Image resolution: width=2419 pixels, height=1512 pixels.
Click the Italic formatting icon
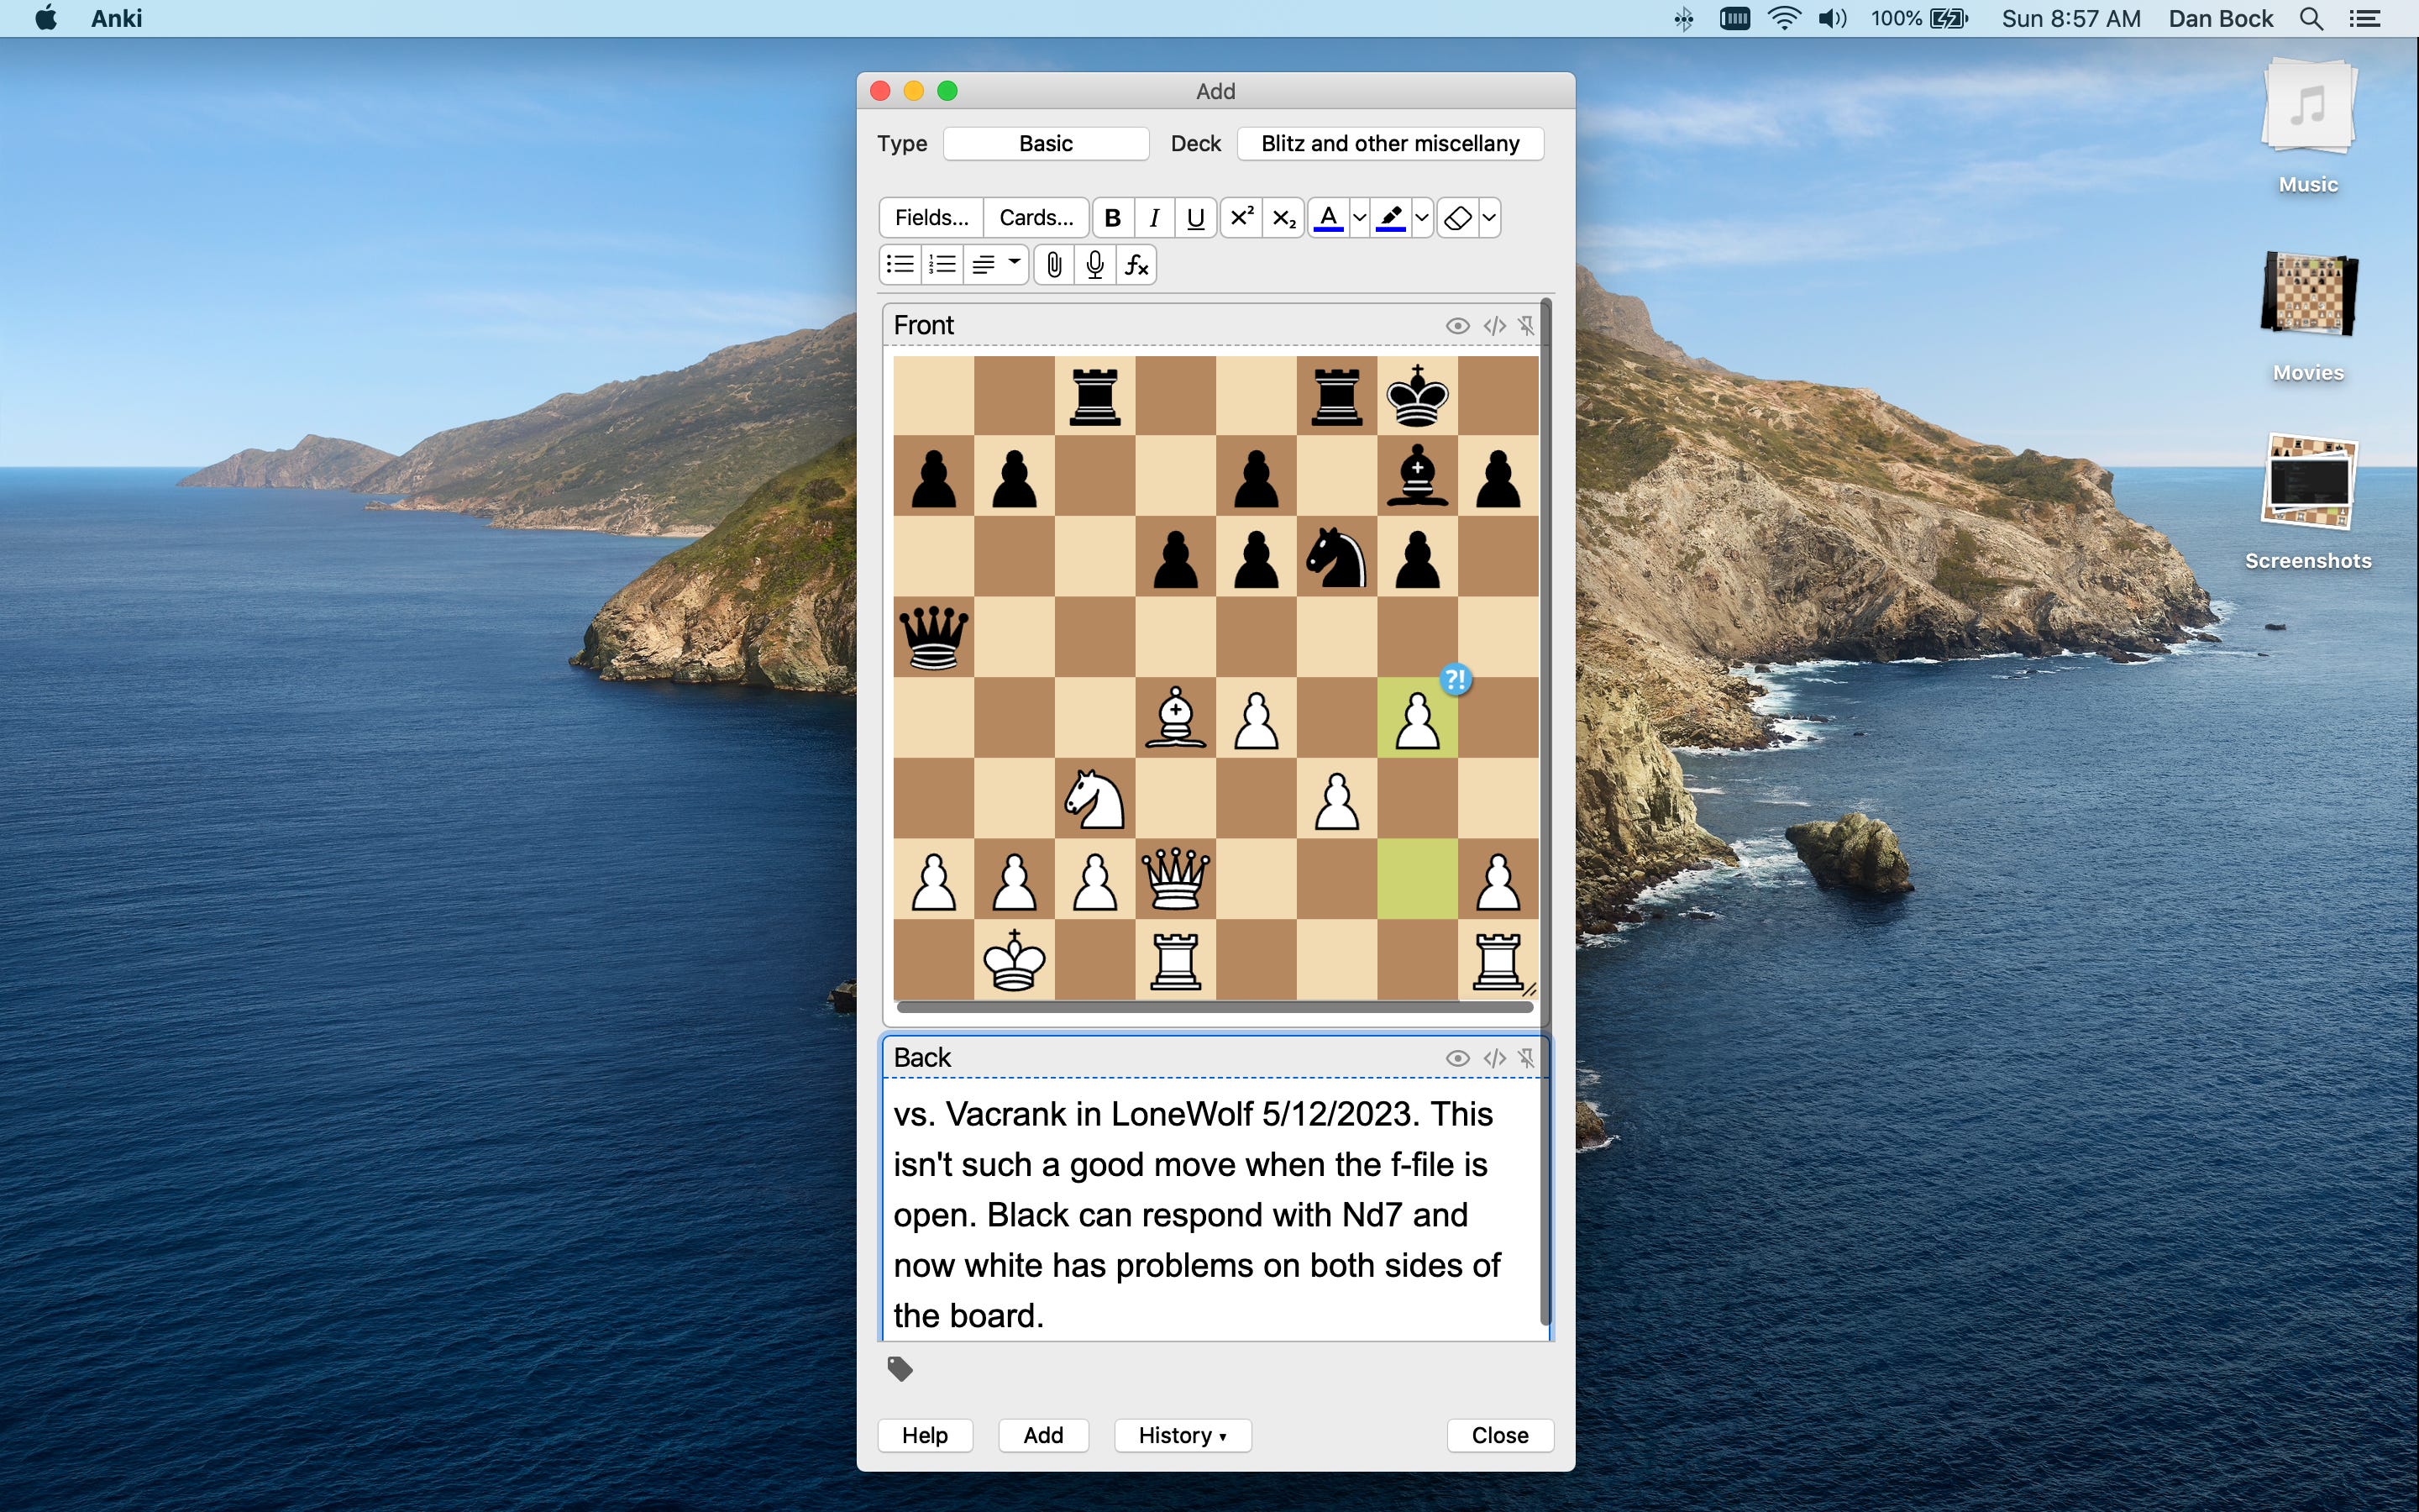tap(1153, 216)
